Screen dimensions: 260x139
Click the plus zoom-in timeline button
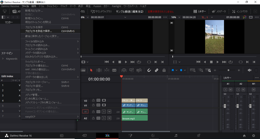[x=239, y=70]
